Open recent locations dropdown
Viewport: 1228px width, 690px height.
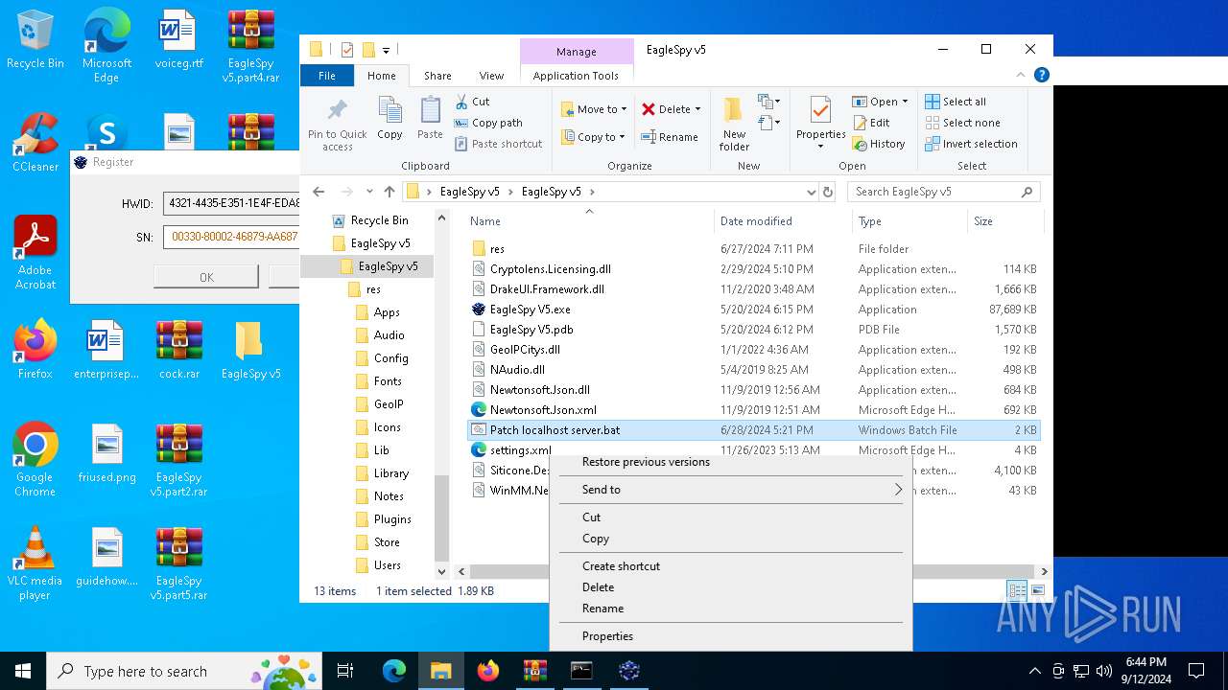click(x=369, y=192)
